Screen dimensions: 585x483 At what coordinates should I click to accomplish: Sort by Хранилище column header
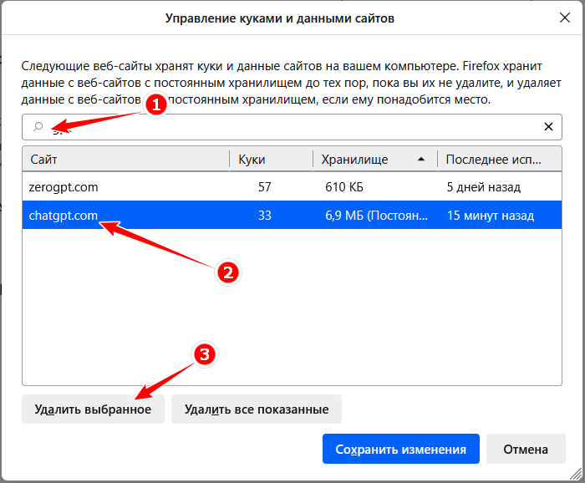tap(375, 160)
